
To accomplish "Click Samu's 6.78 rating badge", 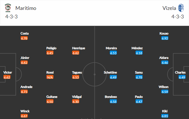I will (139, 77).
